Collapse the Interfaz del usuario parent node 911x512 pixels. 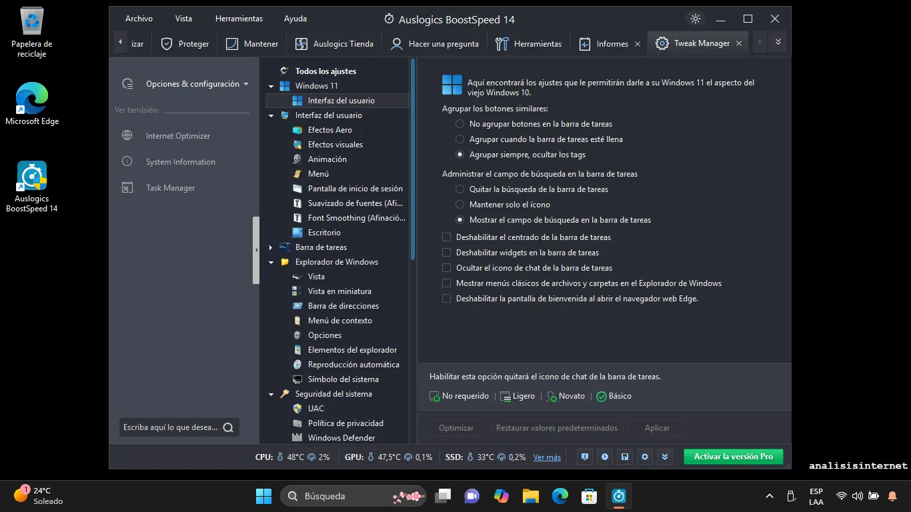(271, 115)
